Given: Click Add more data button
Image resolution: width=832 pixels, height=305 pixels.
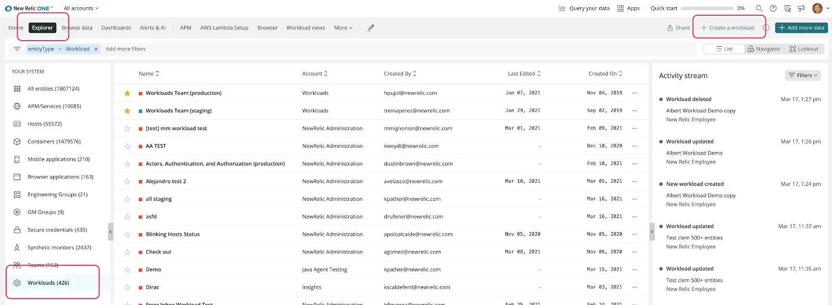Looking at the screenshot, I should point(801,28).
